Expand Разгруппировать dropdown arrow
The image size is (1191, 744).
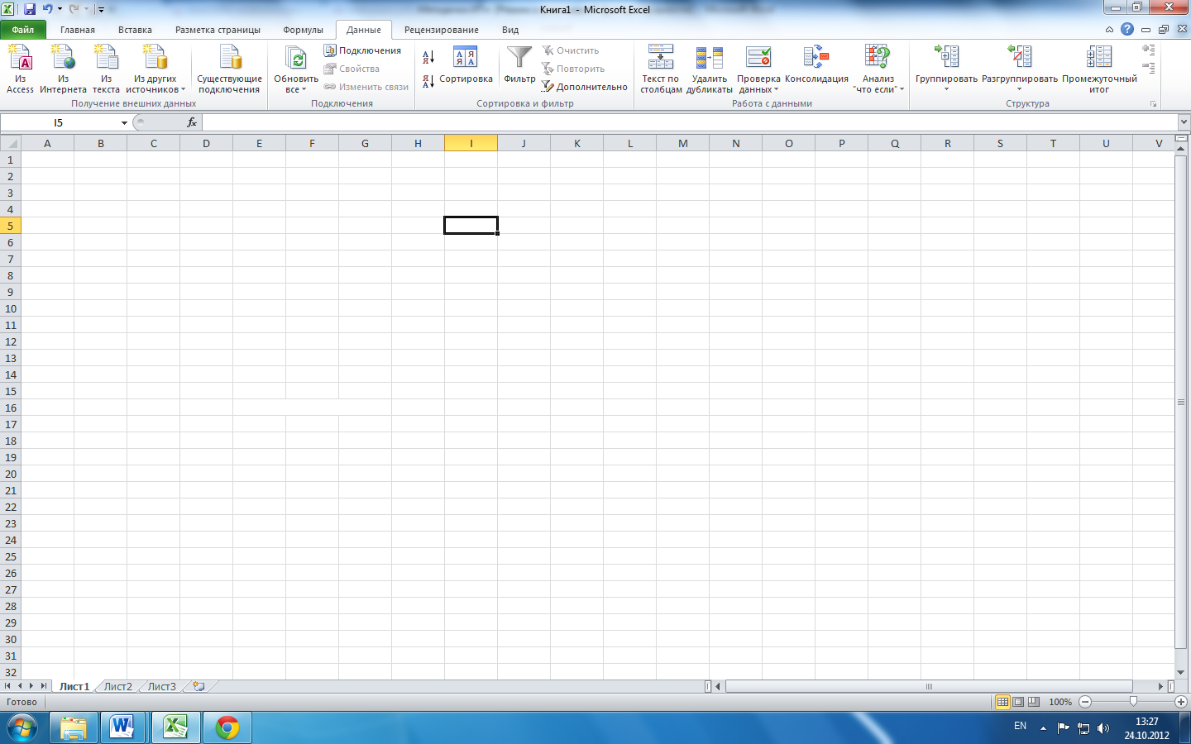pyautogui.click(x=1019, y=89)
